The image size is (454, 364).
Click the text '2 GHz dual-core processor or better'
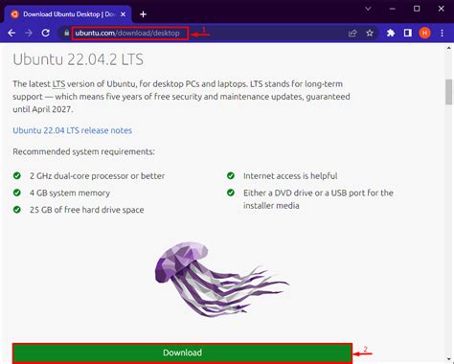click(x=97, y=176)
